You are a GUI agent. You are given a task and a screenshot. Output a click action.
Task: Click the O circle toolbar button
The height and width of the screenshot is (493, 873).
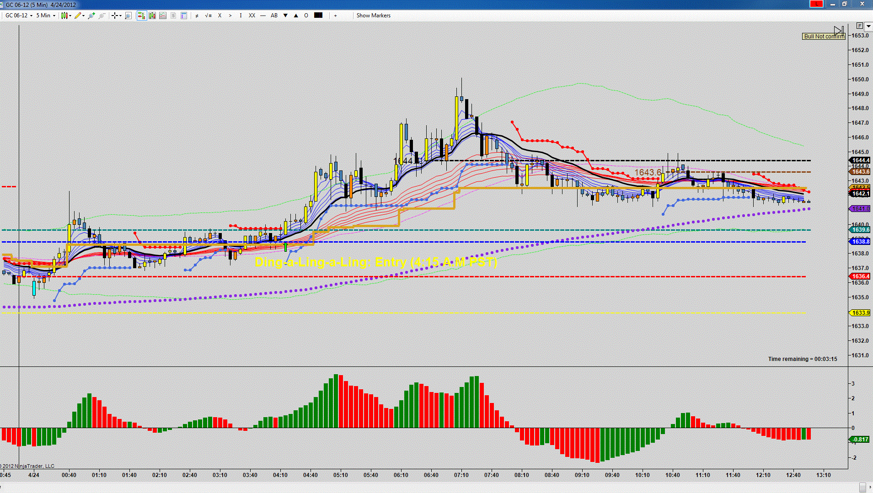click(x=306, y=16)
